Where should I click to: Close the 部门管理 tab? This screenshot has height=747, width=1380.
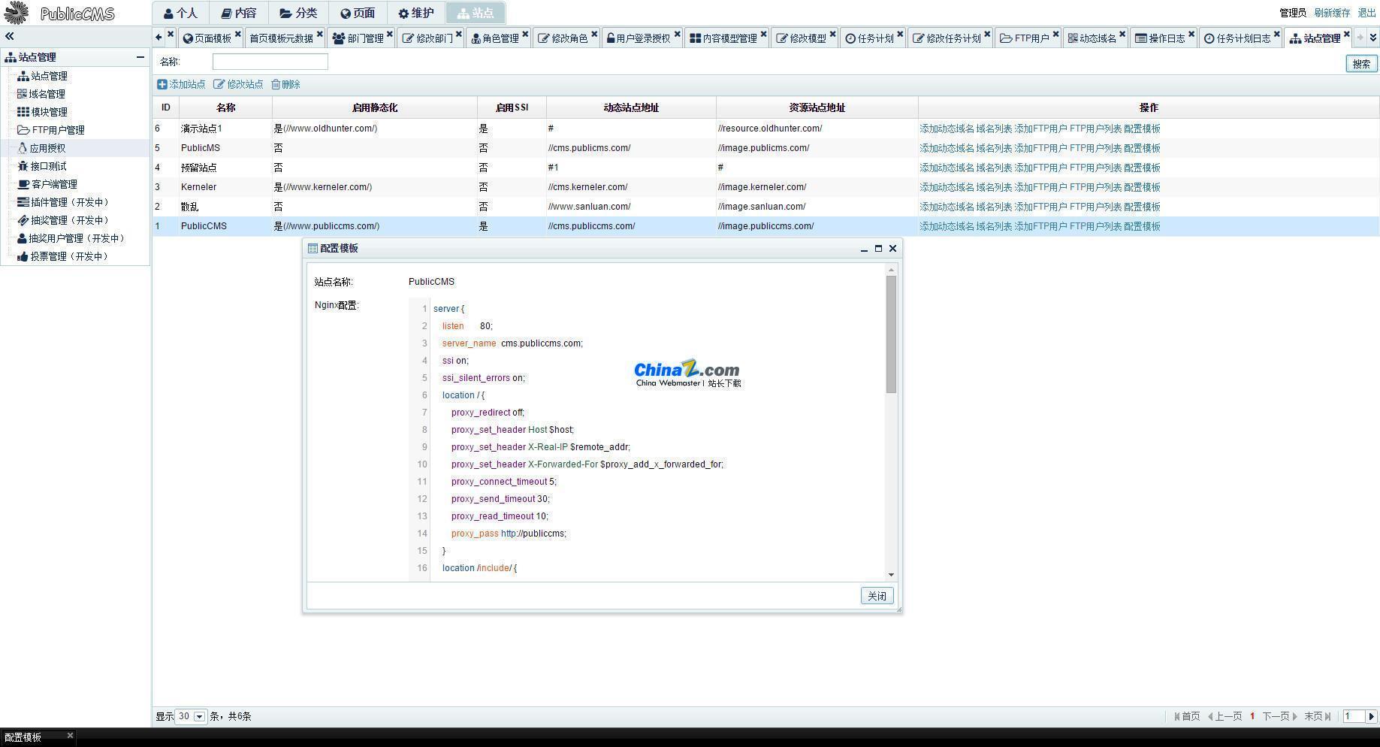(389, 35)
